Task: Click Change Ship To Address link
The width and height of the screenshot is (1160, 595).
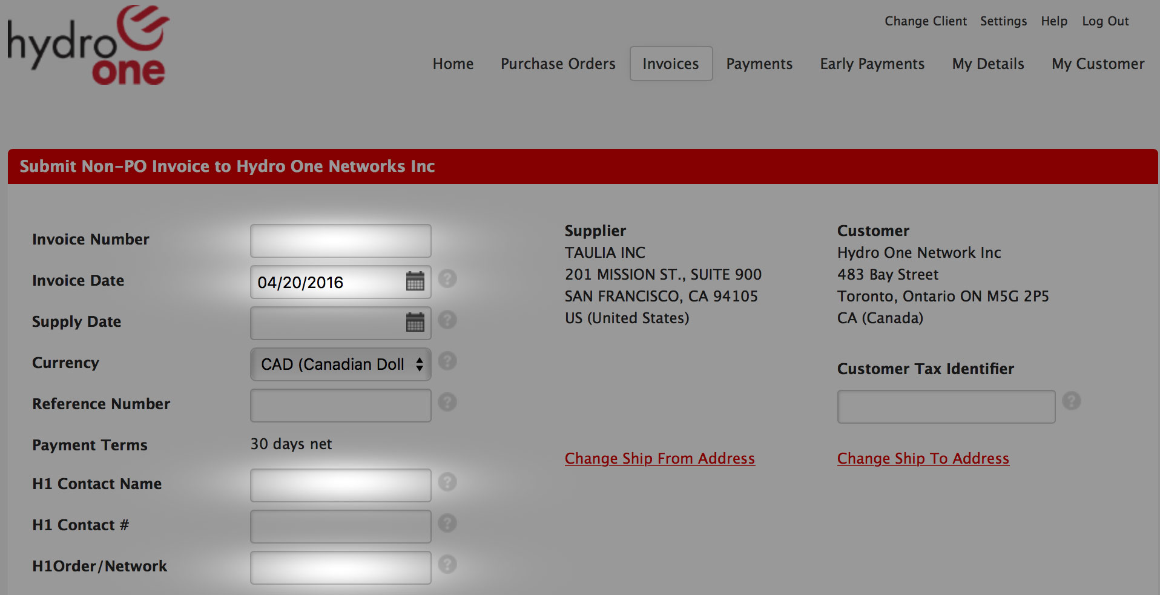Action: point(923,458)
